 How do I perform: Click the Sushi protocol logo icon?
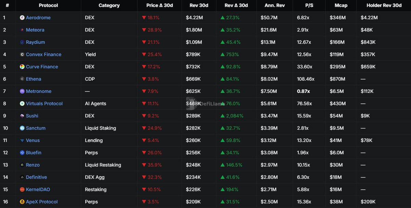click(22, 116)
